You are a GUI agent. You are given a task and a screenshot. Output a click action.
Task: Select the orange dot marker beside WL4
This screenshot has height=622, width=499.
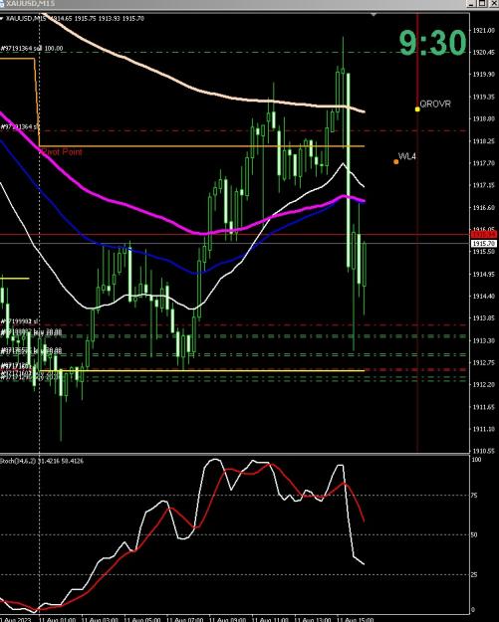point(395,161)
